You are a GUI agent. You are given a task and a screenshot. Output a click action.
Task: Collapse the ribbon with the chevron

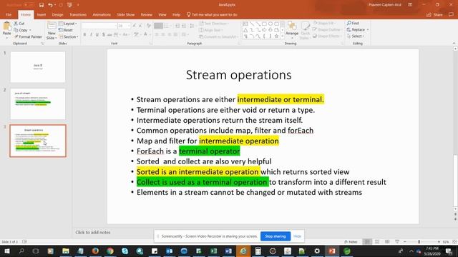click(454, 43)
